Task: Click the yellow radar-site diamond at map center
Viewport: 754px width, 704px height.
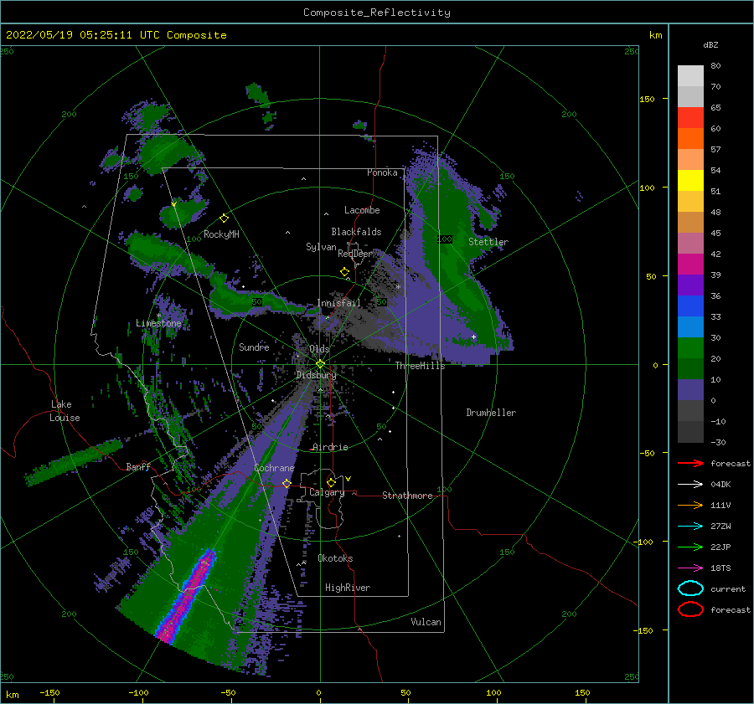Action: click(x=320, y=364)
